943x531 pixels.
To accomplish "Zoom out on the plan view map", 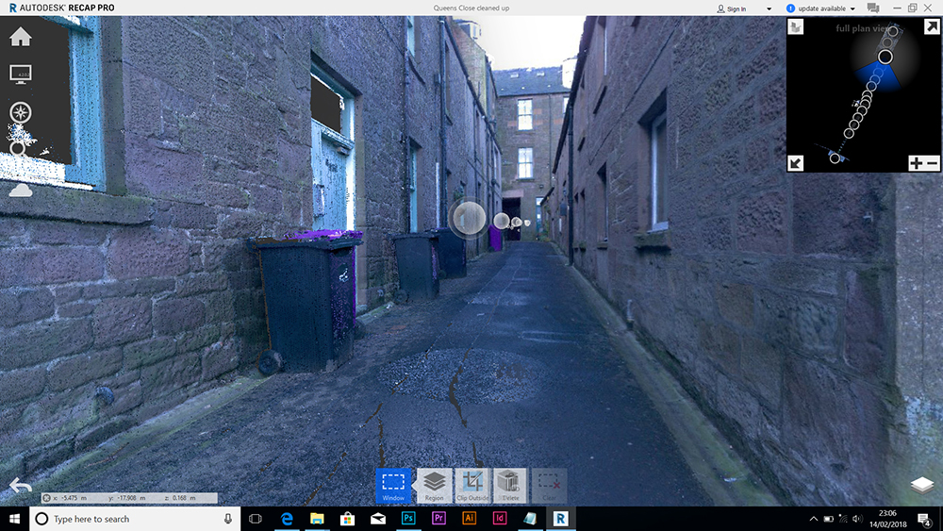I will coord(932,163).
